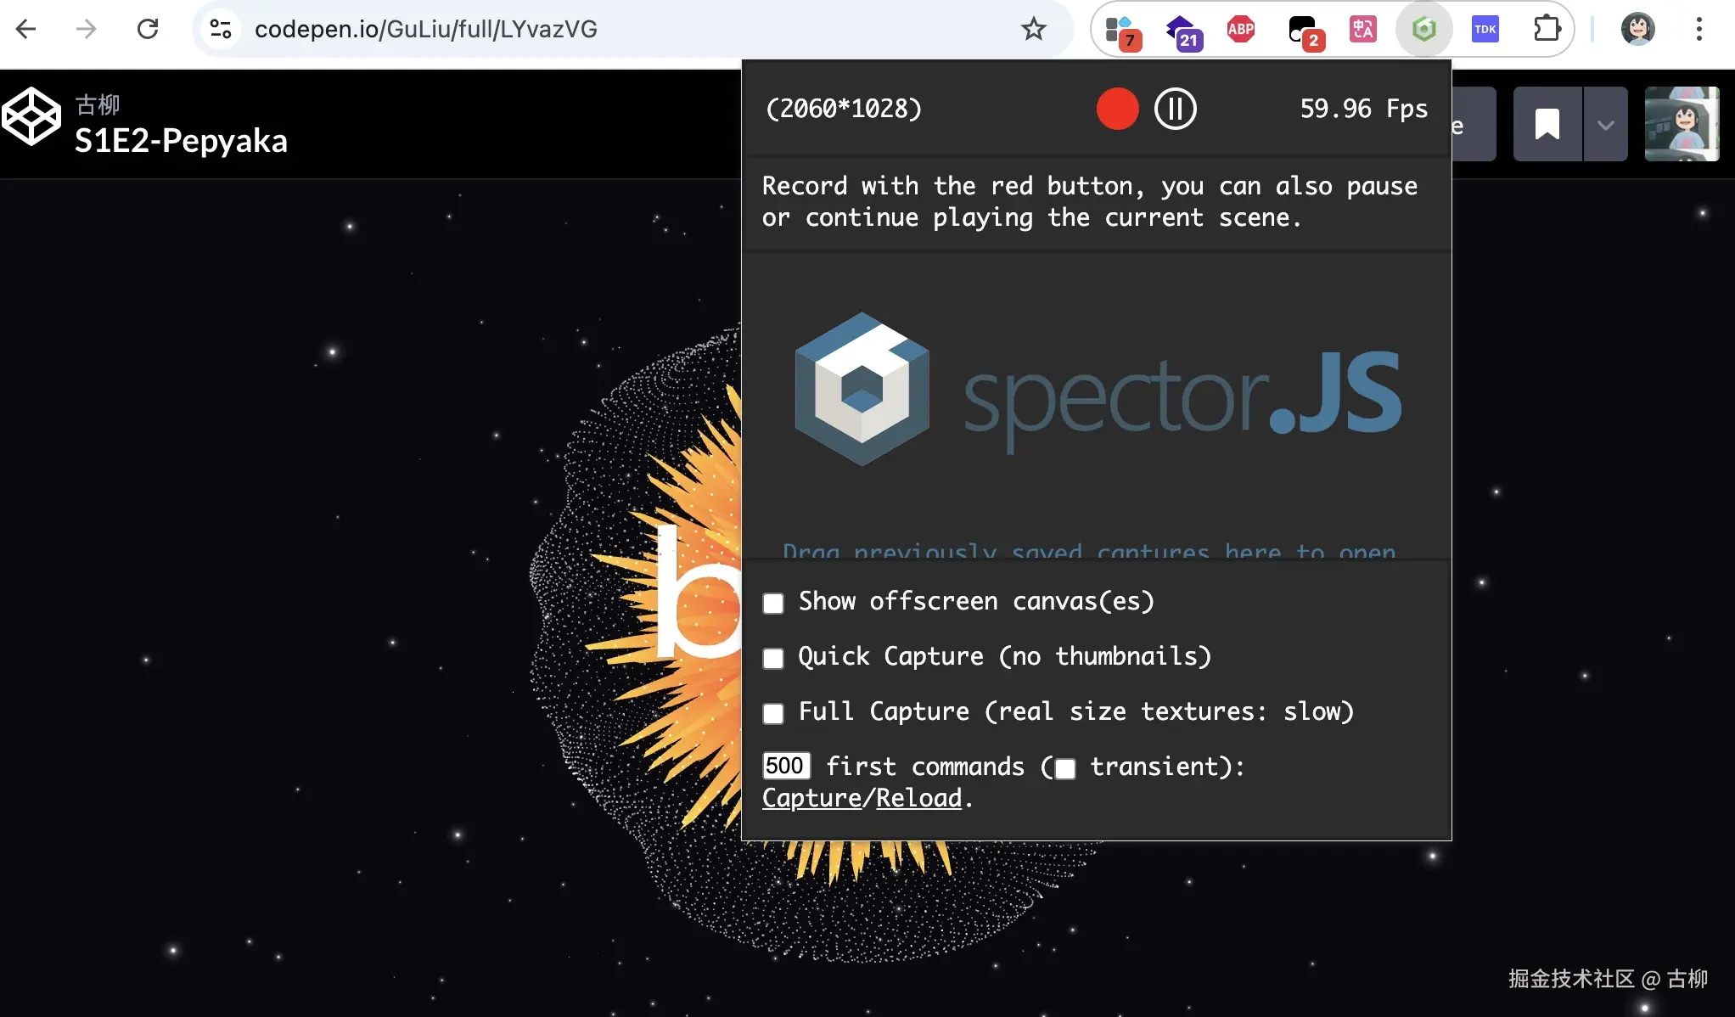This screenshot has height=1017, width=1735.
Task: Bookmark this page with the star icon
Action: [1033, 30]
